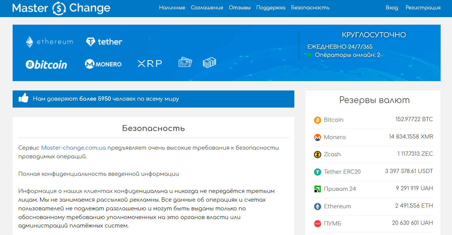Open the Соглашение page

pyautogui.click(x=207, y=8)
